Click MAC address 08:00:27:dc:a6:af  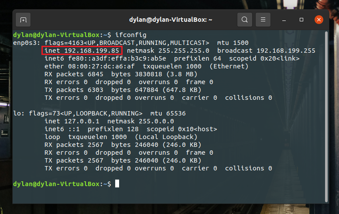pos(101,66)
